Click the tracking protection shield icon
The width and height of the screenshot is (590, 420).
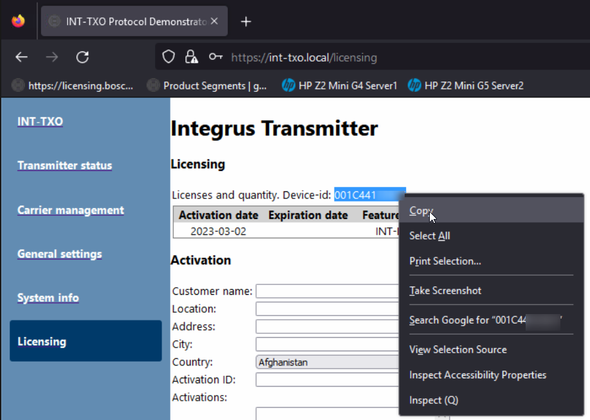169,57
